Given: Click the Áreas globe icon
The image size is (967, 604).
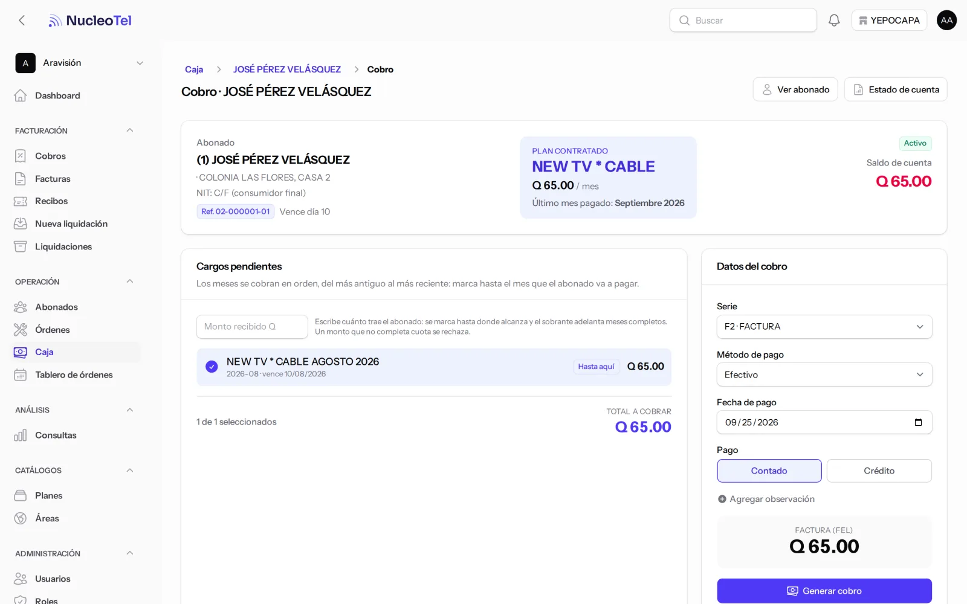Looking at the screenshot, I should 21,518.
